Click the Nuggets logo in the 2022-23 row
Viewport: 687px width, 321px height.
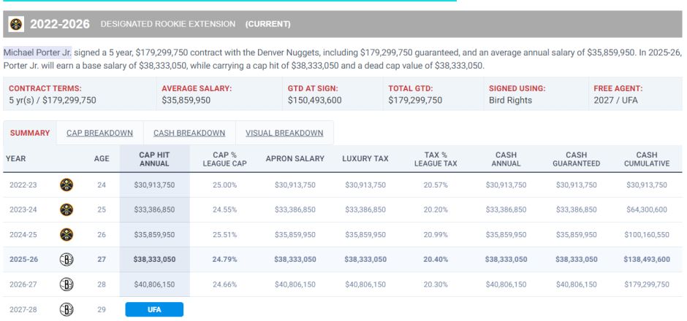67,185
